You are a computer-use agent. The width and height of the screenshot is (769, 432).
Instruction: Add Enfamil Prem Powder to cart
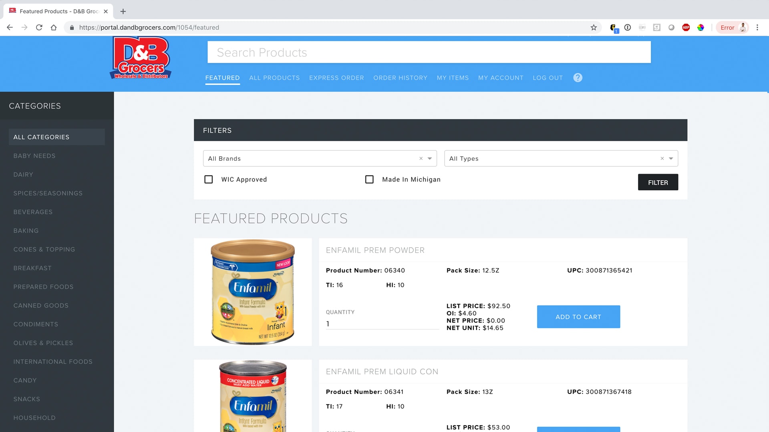click(578, 317)
